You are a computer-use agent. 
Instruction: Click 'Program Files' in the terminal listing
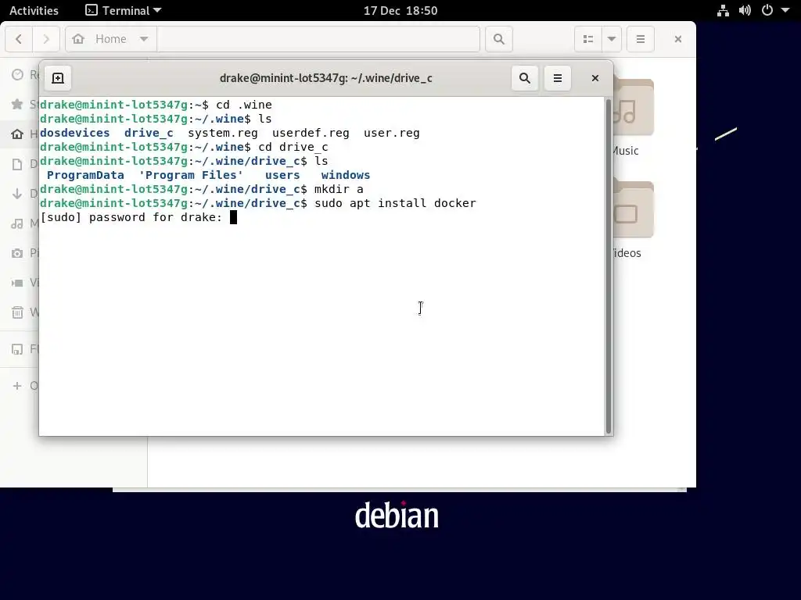[x=191, y=175]
